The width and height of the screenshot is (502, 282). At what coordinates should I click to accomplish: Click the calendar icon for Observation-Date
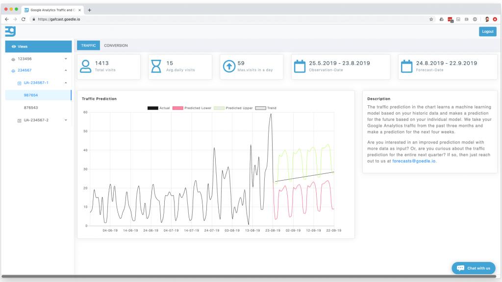click(x=300, y=66)
